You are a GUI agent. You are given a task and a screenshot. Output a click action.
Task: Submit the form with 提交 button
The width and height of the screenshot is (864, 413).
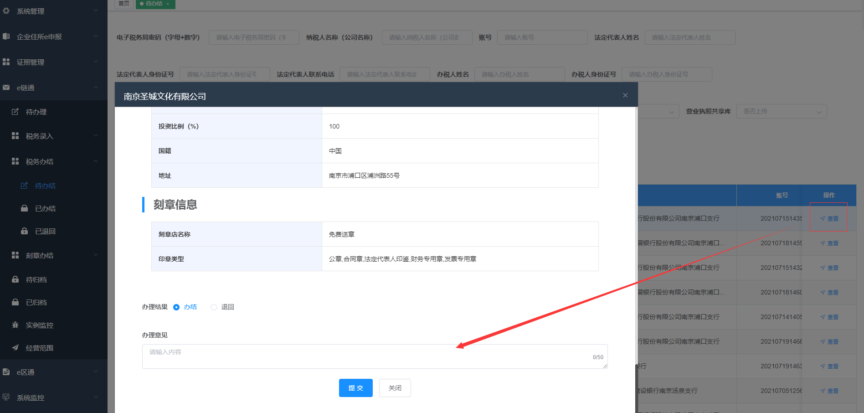[x=356, y=388]
